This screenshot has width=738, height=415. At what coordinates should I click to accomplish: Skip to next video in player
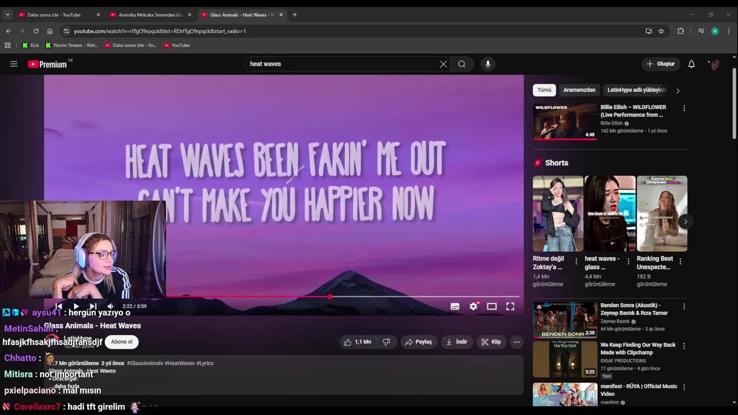click(x=93, y=307)
